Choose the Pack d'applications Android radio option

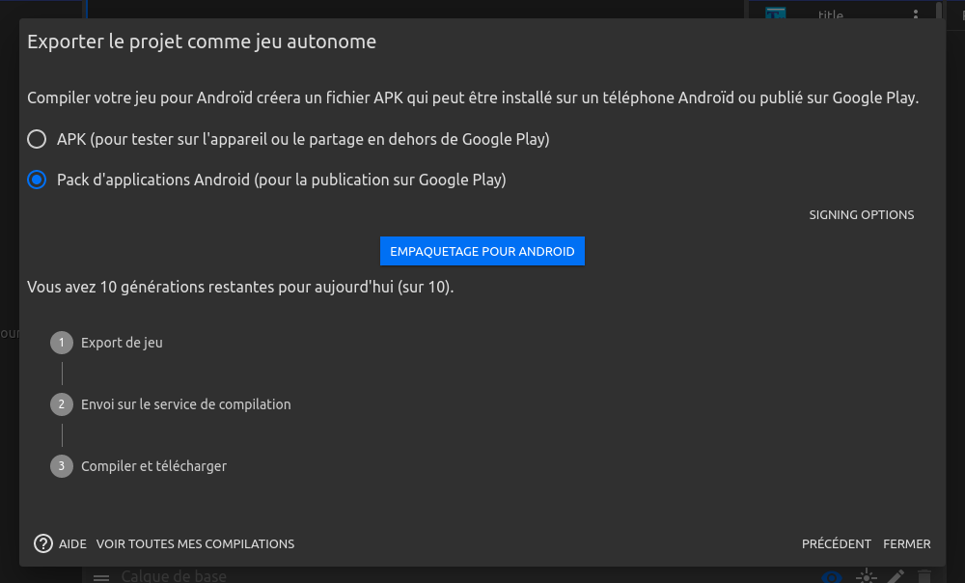(37, 180)
